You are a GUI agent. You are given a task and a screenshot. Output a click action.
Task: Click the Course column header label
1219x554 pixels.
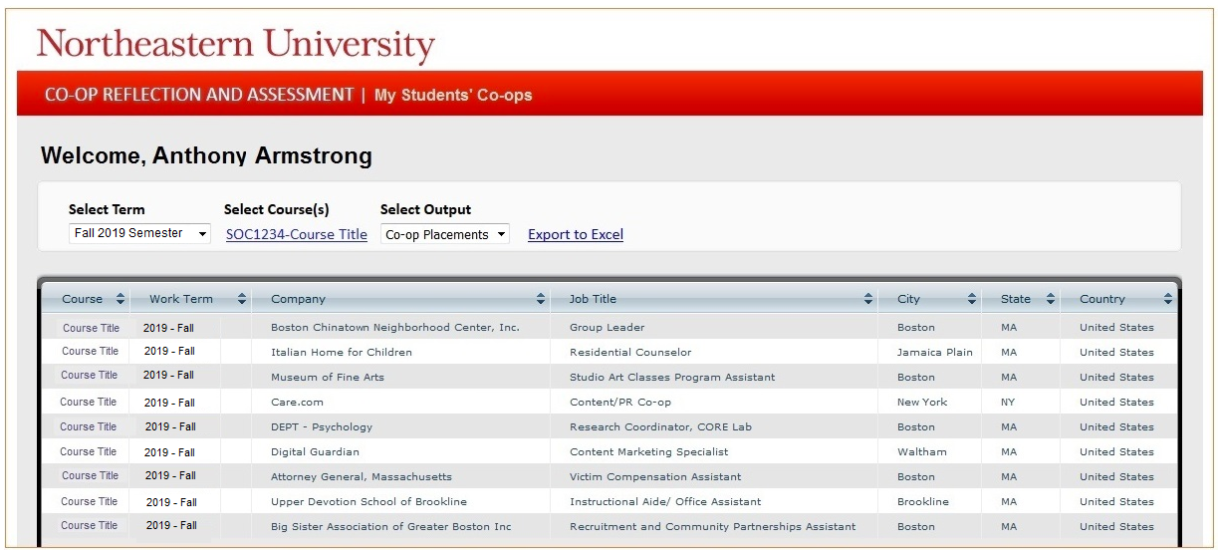[x=82, y=299]
